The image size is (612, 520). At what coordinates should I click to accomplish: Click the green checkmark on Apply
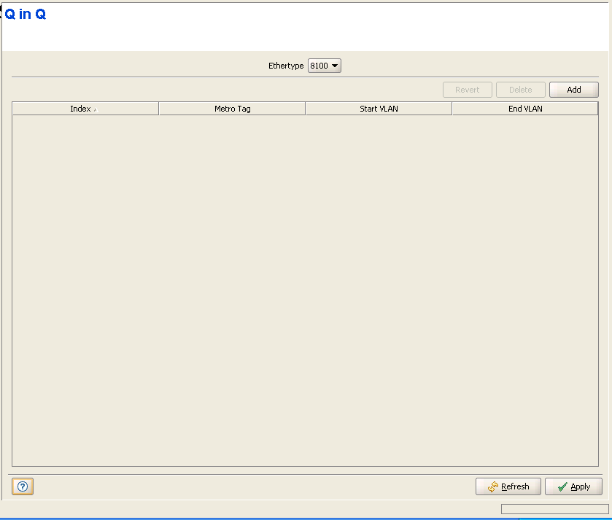[x=561, y=486]
